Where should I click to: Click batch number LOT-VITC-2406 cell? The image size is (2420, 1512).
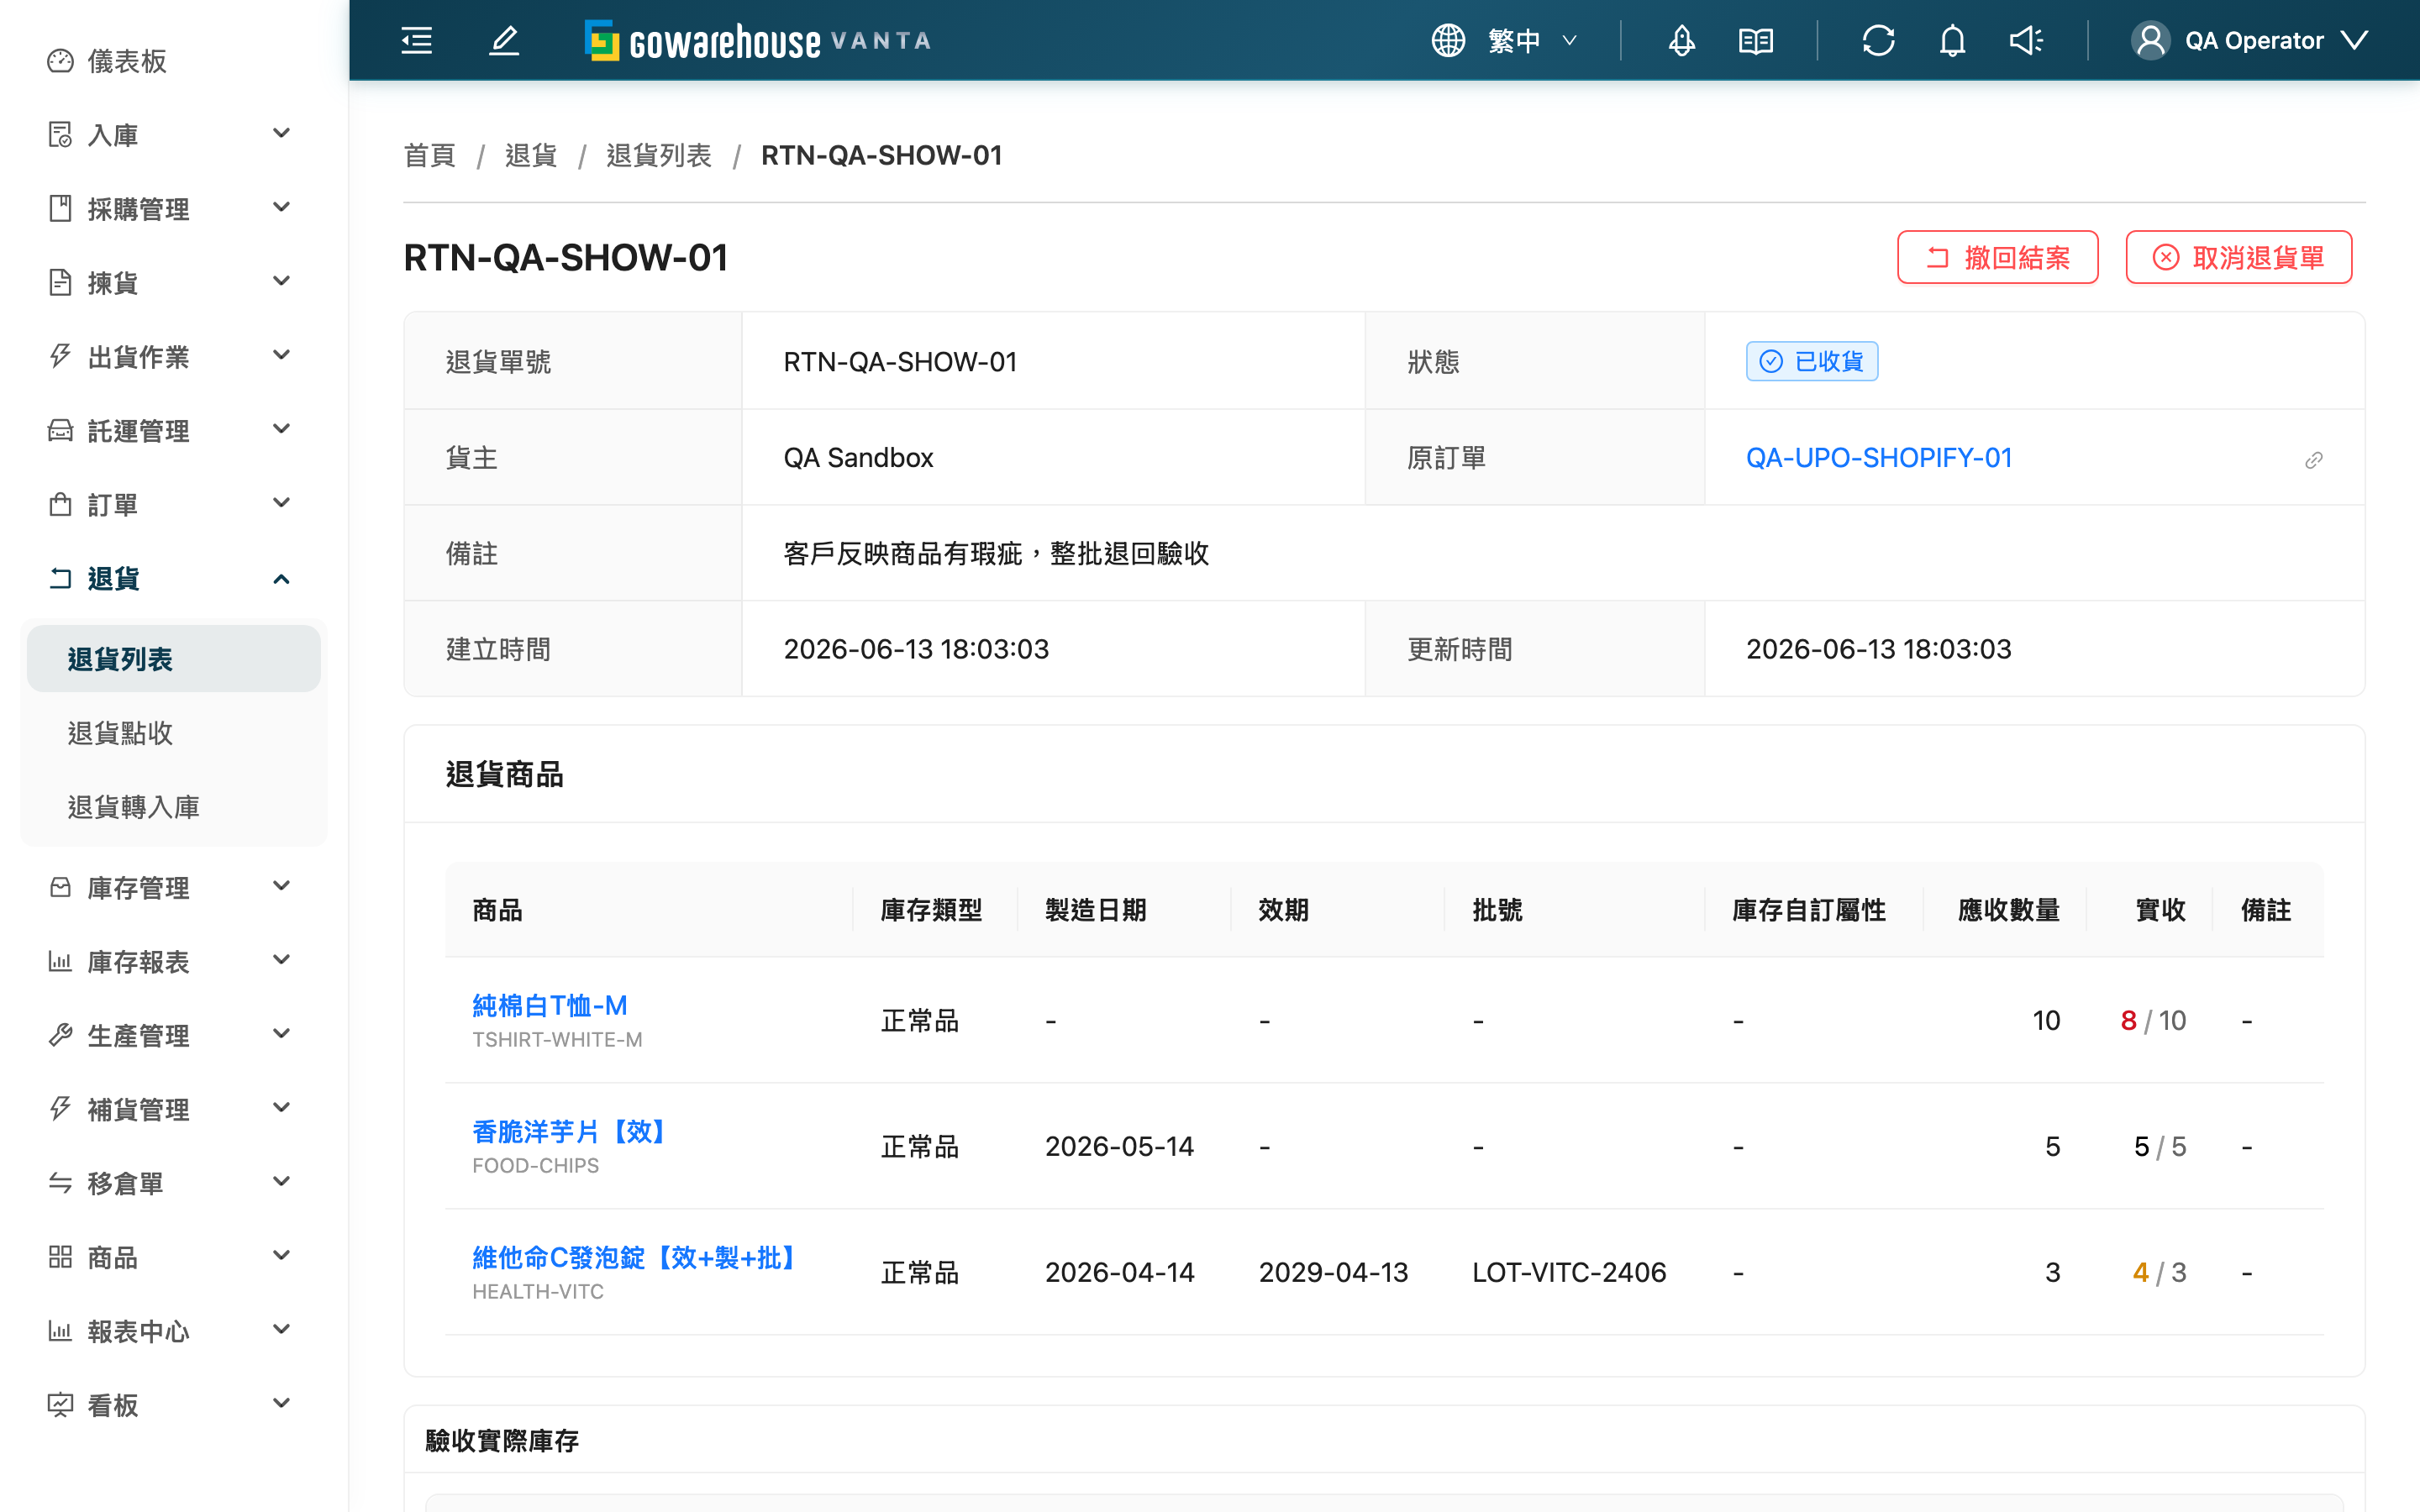tap(1569, 1272)
